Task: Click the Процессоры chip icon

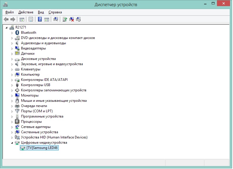Action: 17,122
